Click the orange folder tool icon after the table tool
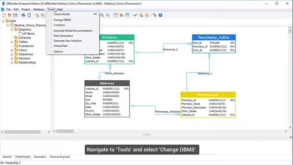 pyautogui.click(x=121, y=15)
